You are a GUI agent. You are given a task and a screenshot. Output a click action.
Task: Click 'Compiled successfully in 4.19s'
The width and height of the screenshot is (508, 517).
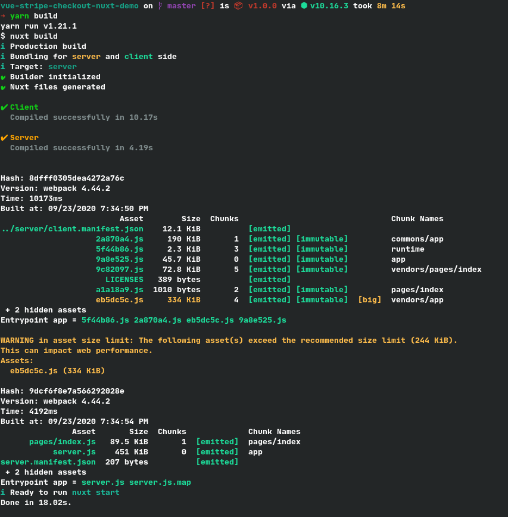click(82, 148)
